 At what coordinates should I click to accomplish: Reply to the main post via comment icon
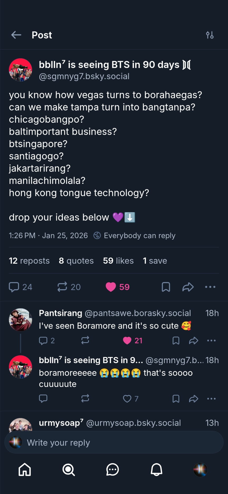point(14,287)
